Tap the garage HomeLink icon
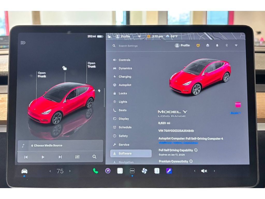Screen dimensions: 265x199 [x=208, y=45]
